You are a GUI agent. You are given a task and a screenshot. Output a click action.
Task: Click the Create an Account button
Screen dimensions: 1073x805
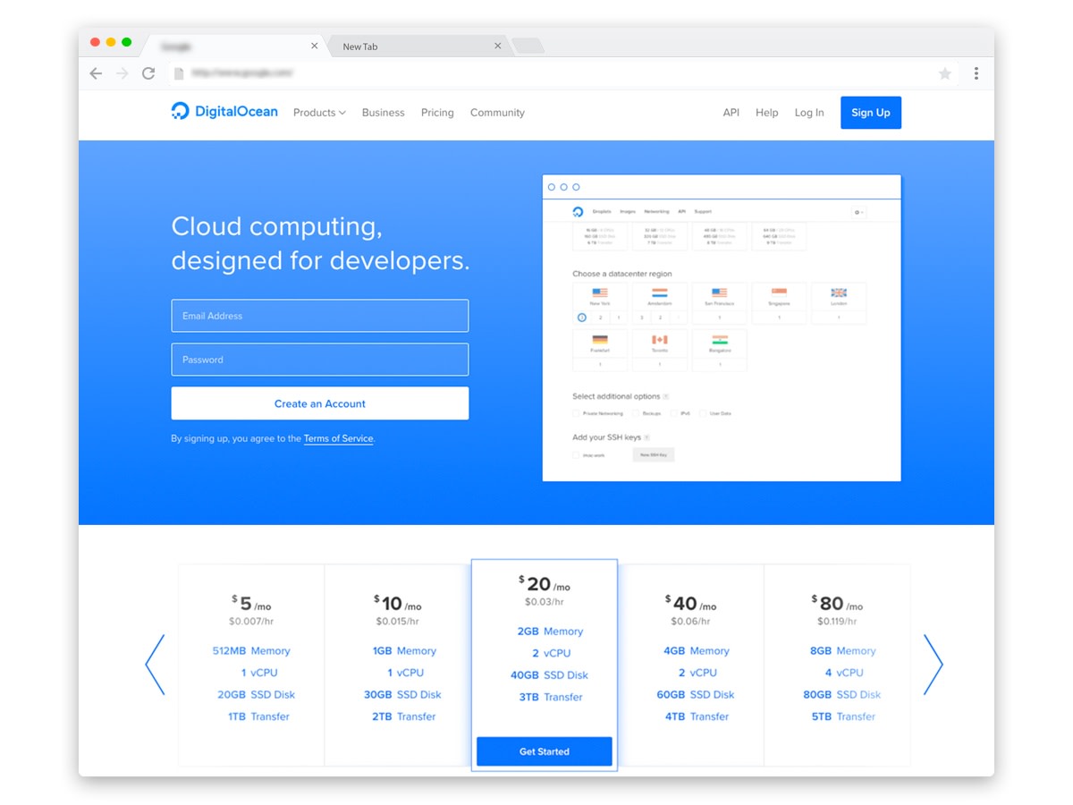pyautogui.click(x=320, y=403)
